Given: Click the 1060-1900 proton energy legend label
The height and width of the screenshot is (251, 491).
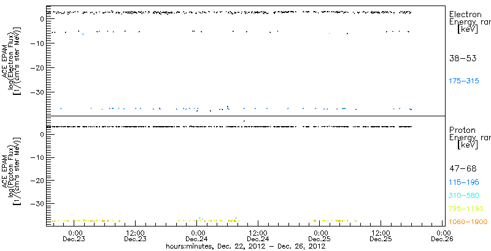Looking at the screenshot, I should (x=468, y=222).
